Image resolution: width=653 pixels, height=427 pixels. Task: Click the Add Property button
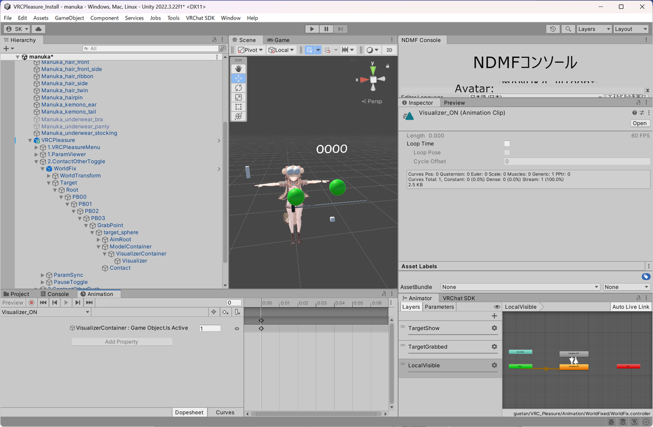click(x=121, y=342)
